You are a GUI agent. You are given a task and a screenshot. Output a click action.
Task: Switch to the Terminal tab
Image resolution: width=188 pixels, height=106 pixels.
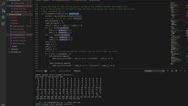click(x=77, y=71)
